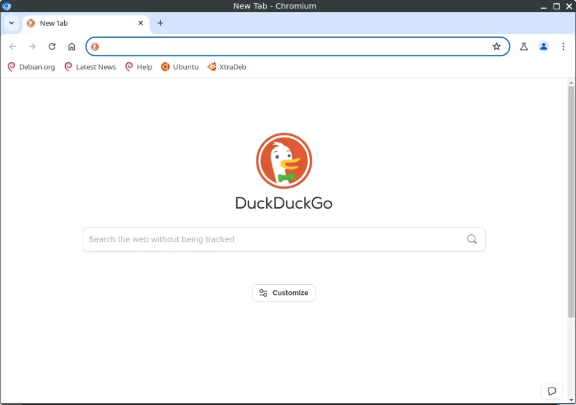Reload the current page
This screenshot has width=576, height=405.
tap(52, 47)
